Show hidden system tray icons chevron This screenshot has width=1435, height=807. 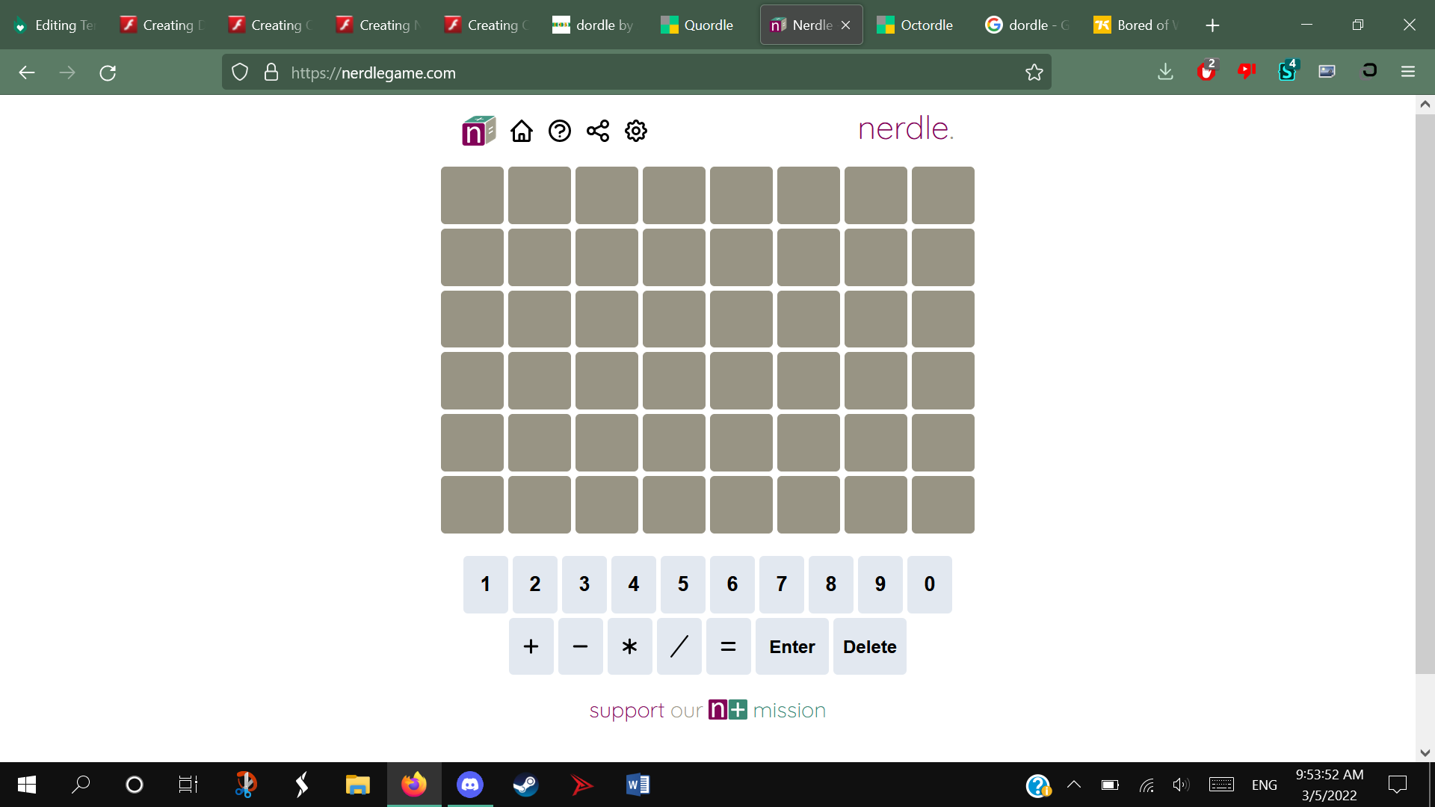coord(1074,785)
